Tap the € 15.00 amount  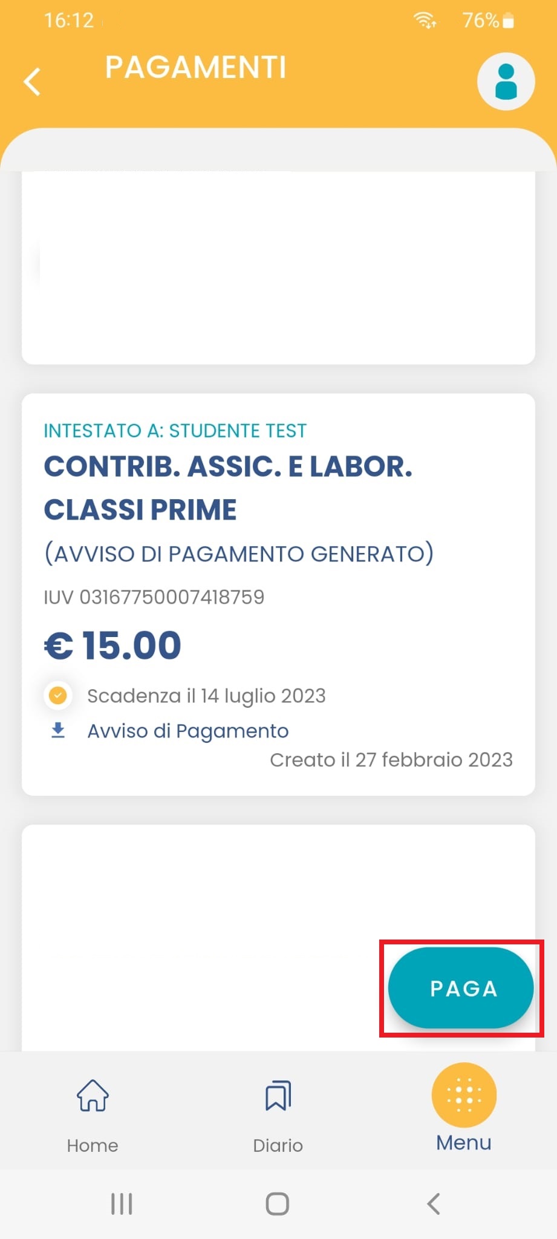113,645
